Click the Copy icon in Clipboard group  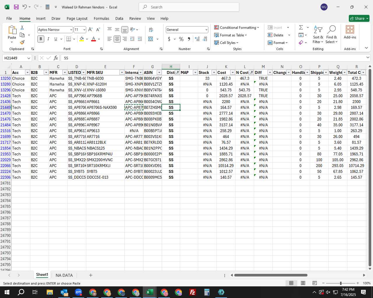(x=22, y=35)
